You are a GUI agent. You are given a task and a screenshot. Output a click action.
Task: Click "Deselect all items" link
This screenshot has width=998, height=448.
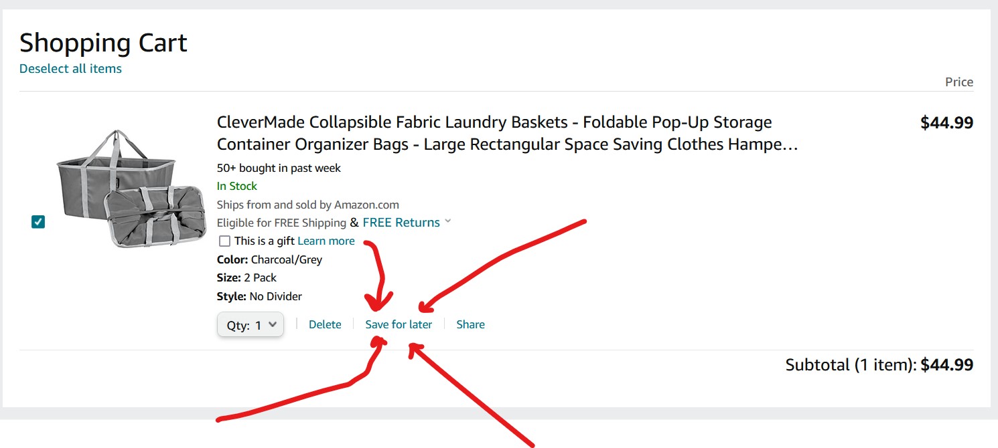coord(70,69)
